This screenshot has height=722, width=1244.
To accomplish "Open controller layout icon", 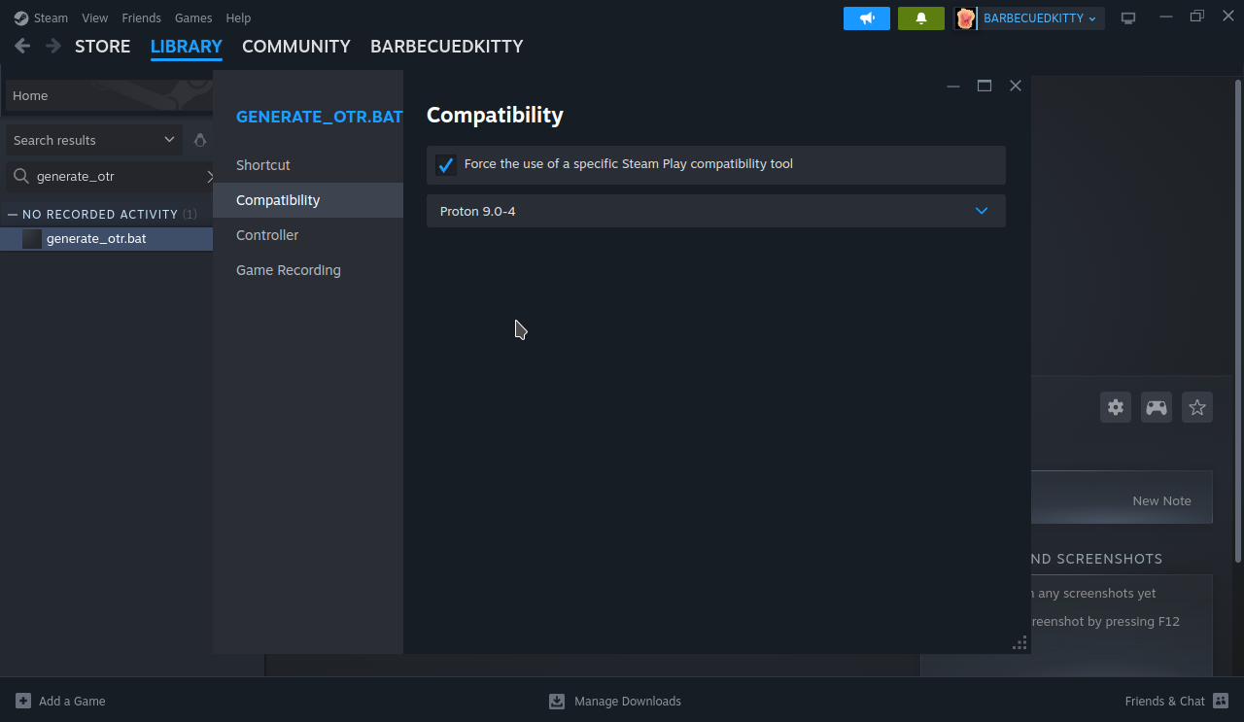I will (1156, 407).
